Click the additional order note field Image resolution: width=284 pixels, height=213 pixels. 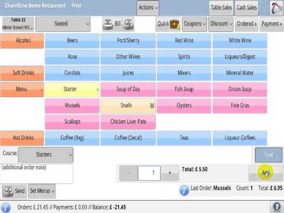(x=37, y=173)
